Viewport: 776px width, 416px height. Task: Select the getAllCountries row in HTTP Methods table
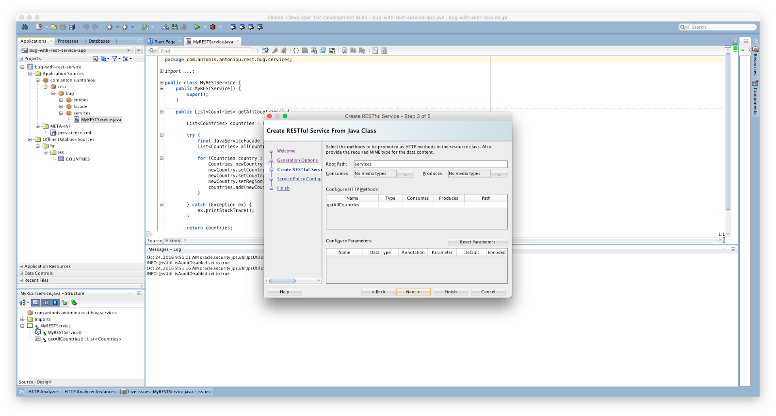[x=417, y=205]
